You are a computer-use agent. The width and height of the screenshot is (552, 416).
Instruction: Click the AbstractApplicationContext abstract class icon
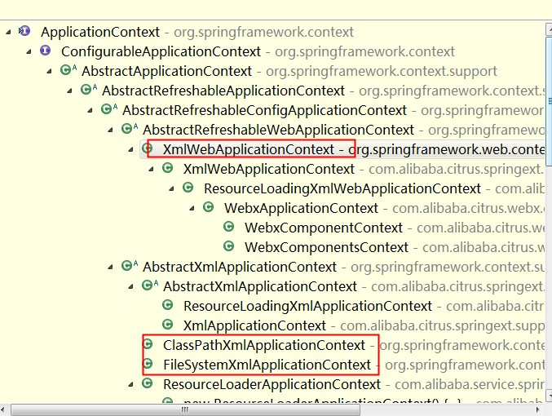coord(68,70)
